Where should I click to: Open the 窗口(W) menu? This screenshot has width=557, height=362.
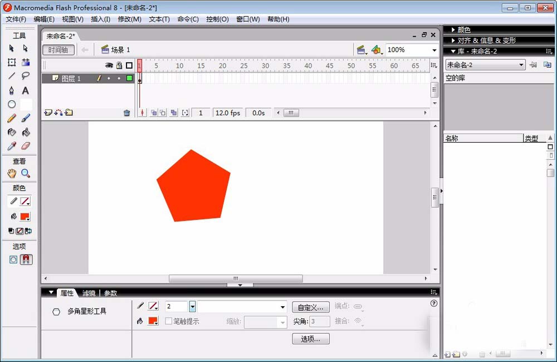pos(248,19)
